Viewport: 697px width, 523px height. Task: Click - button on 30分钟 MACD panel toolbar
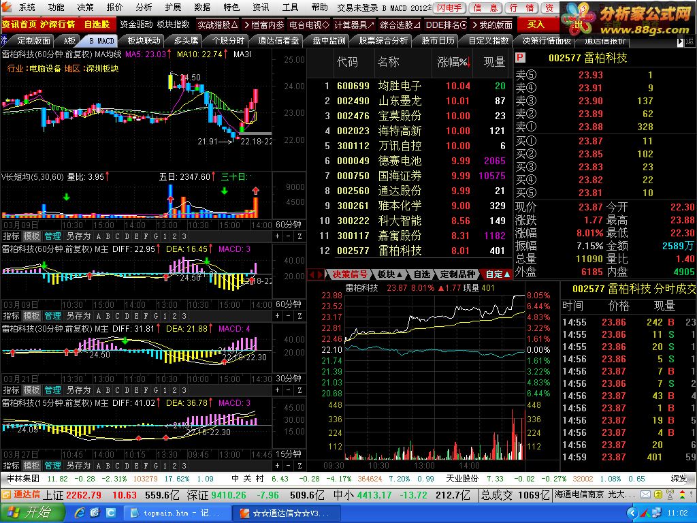point(289,390)
